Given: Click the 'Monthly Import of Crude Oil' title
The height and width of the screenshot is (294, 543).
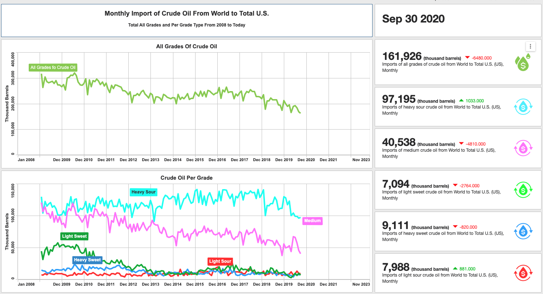Looking at the screenshot, I should pos(187,13).
